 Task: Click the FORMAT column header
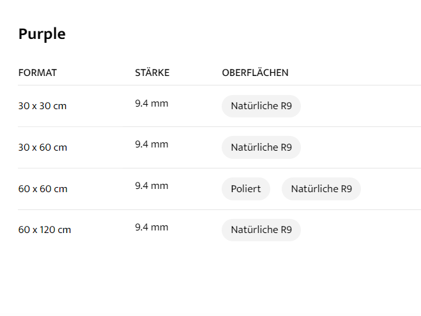(x=38, y=73)
